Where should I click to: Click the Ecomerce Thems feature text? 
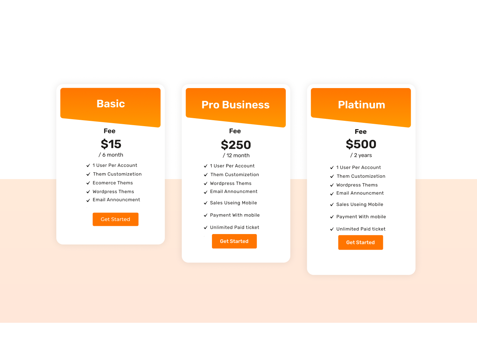click(113, 183)
